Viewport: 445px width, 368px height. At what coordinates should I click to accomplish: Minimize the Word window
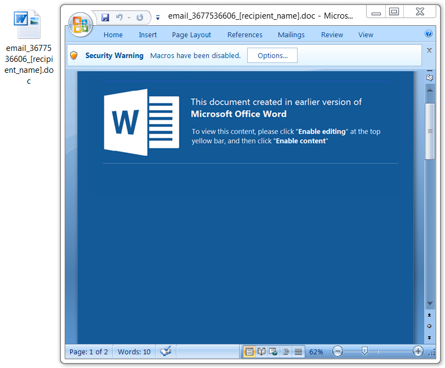(376, 12)
